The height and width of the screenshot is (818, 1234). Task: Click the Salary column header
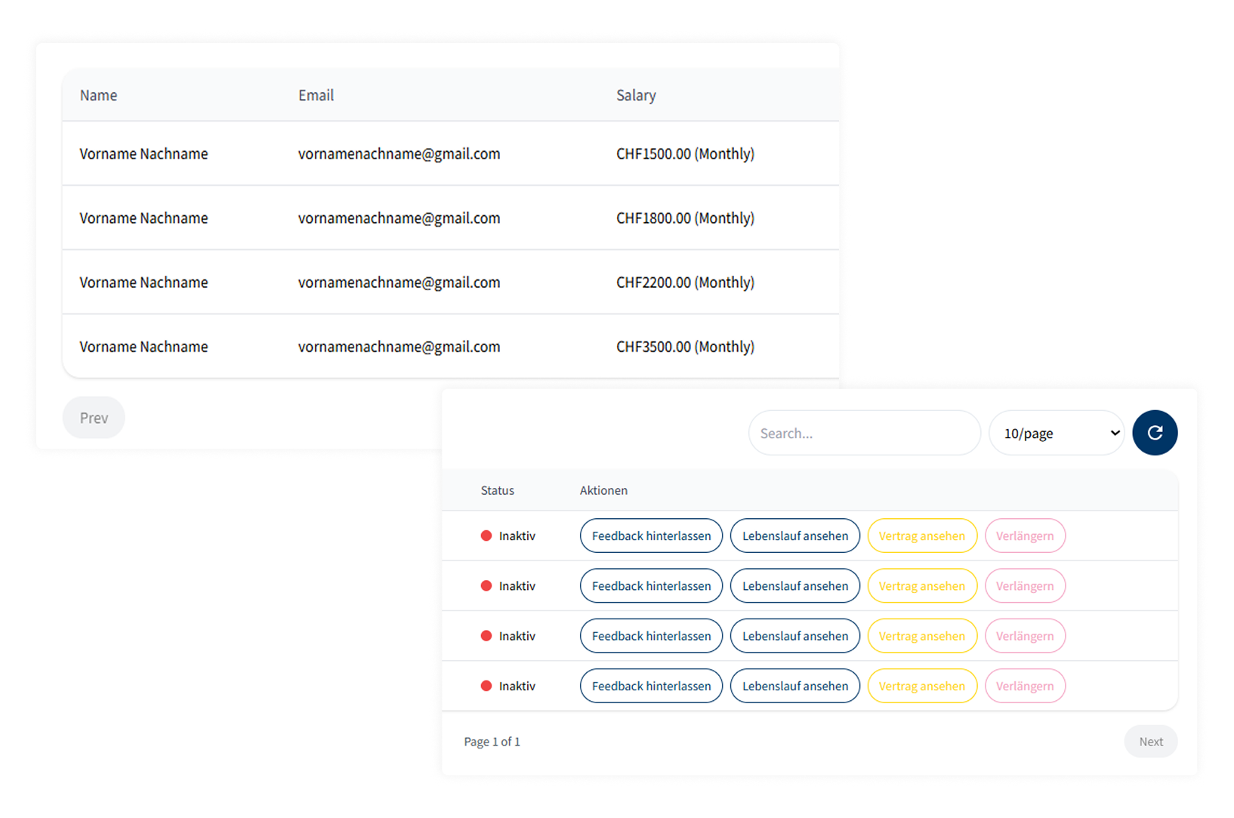[x=636, y=95]
